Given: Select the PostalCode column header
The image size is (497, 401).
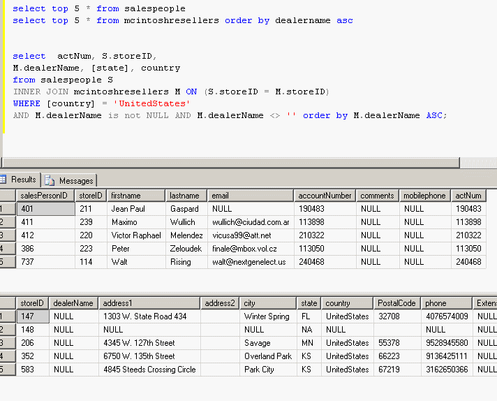Looking at the screenshot, I should tap(397, 303).
